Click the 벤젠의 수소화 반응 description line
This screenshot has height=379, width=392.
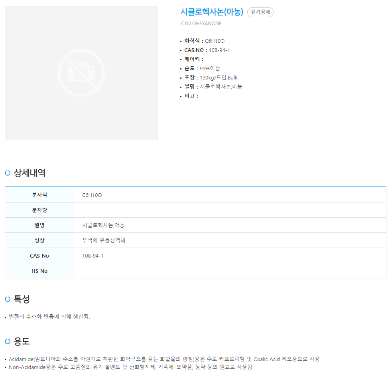click(49, 317)
